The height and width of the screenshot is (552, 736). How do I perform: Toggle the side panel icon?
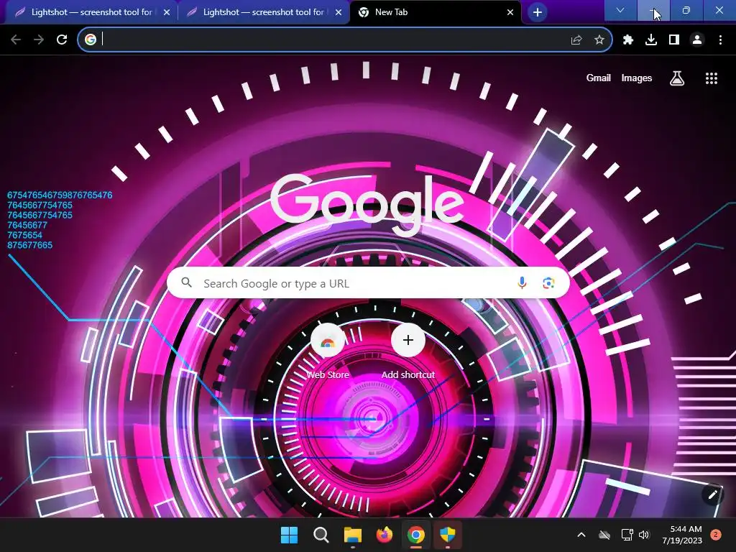coord(674,40)
